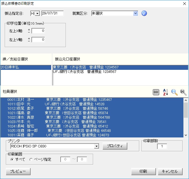Click the employee list scroll up arrow
Viewport: 189px width, 179px height.
tap(186, 100)
